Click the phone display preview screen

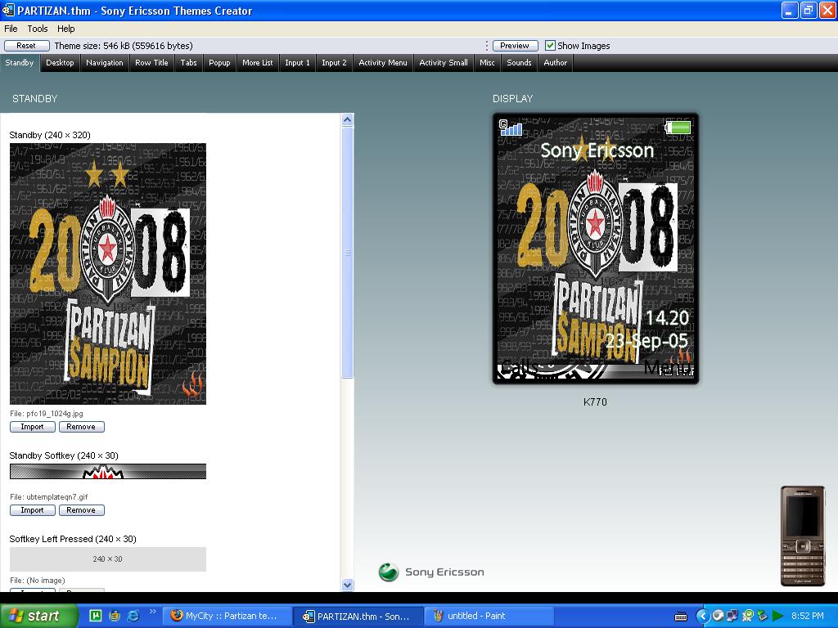[x=596, y=249]
